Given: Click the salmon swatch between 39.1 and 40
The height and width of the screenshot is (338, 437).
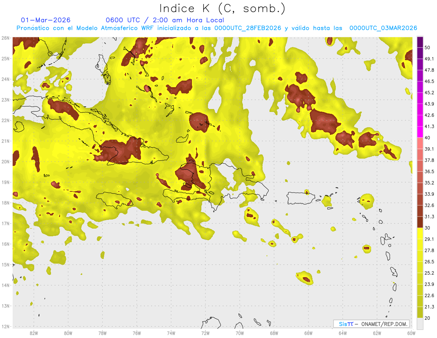Looking at the screenshot, I should (x=420, y=143).
